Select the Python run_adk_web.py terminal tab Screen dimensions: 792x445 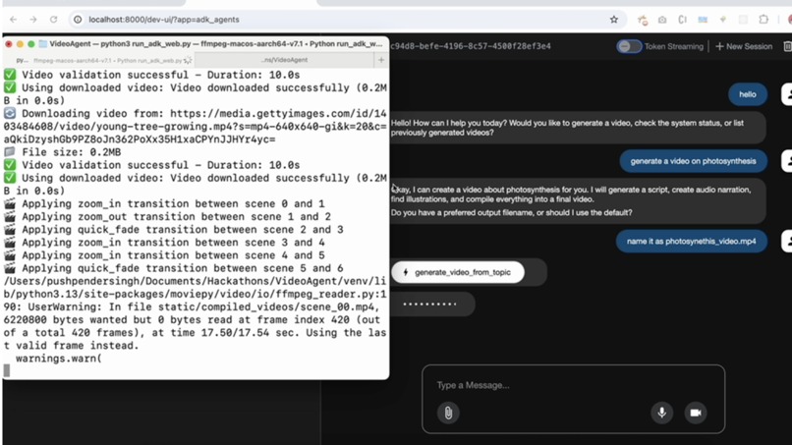103,60
